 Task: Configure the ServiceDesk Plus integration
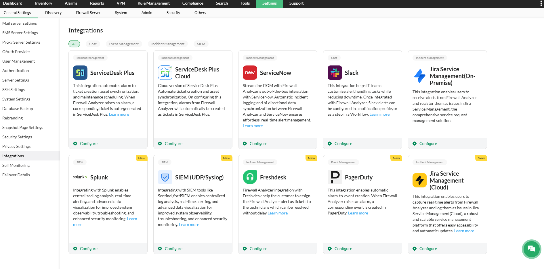pyautogui.click(x=89, y=144)
